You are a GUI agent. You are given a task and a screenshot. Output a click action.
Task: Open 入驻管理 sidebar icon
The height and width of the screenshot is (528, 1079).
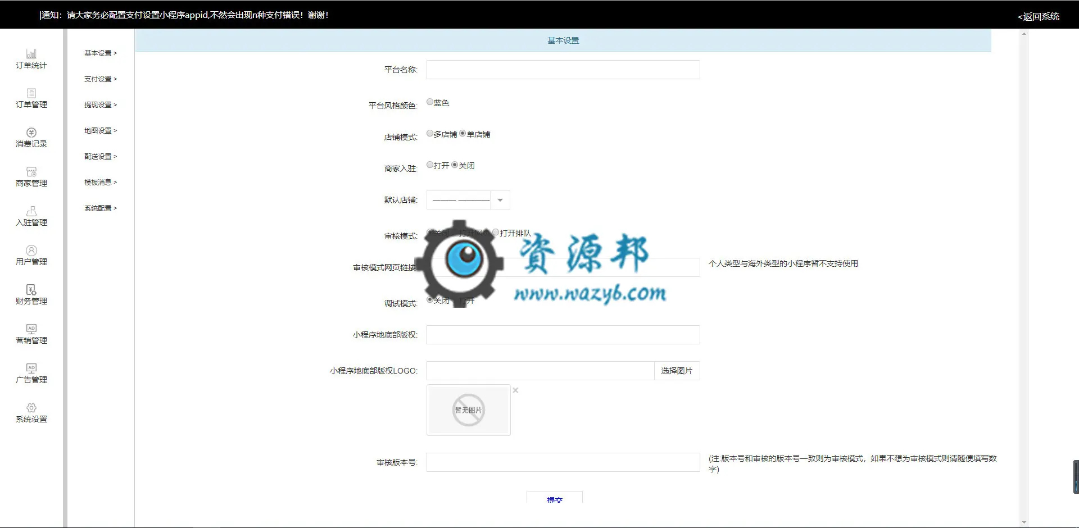click(31, 211)
